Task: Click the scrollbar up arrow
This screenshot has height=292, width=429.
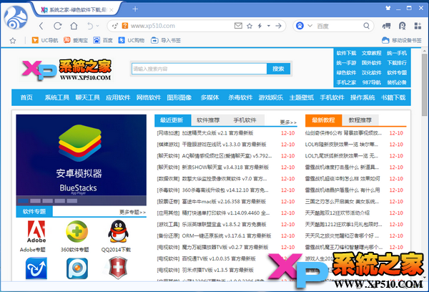Action: tap(424, 51)
